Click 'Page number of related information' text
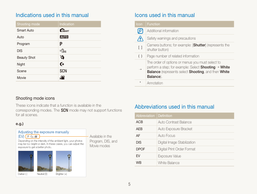The image size is (257, 194). click(x=173, y=56)
